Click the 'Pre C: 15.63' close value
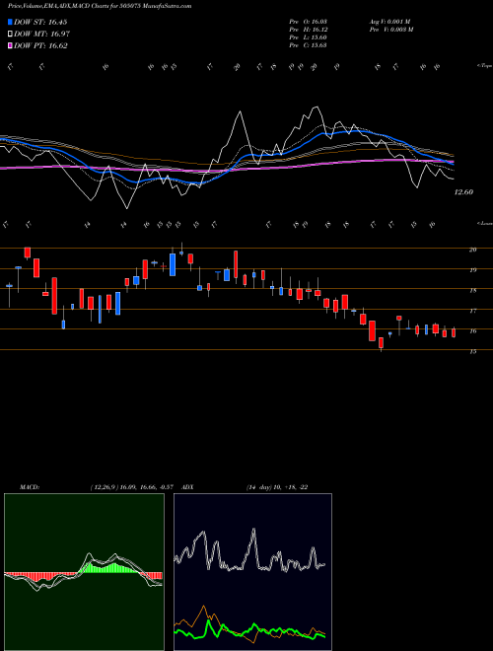The height and width of the screenshot is (651, 493). click(x=308, y=45)
